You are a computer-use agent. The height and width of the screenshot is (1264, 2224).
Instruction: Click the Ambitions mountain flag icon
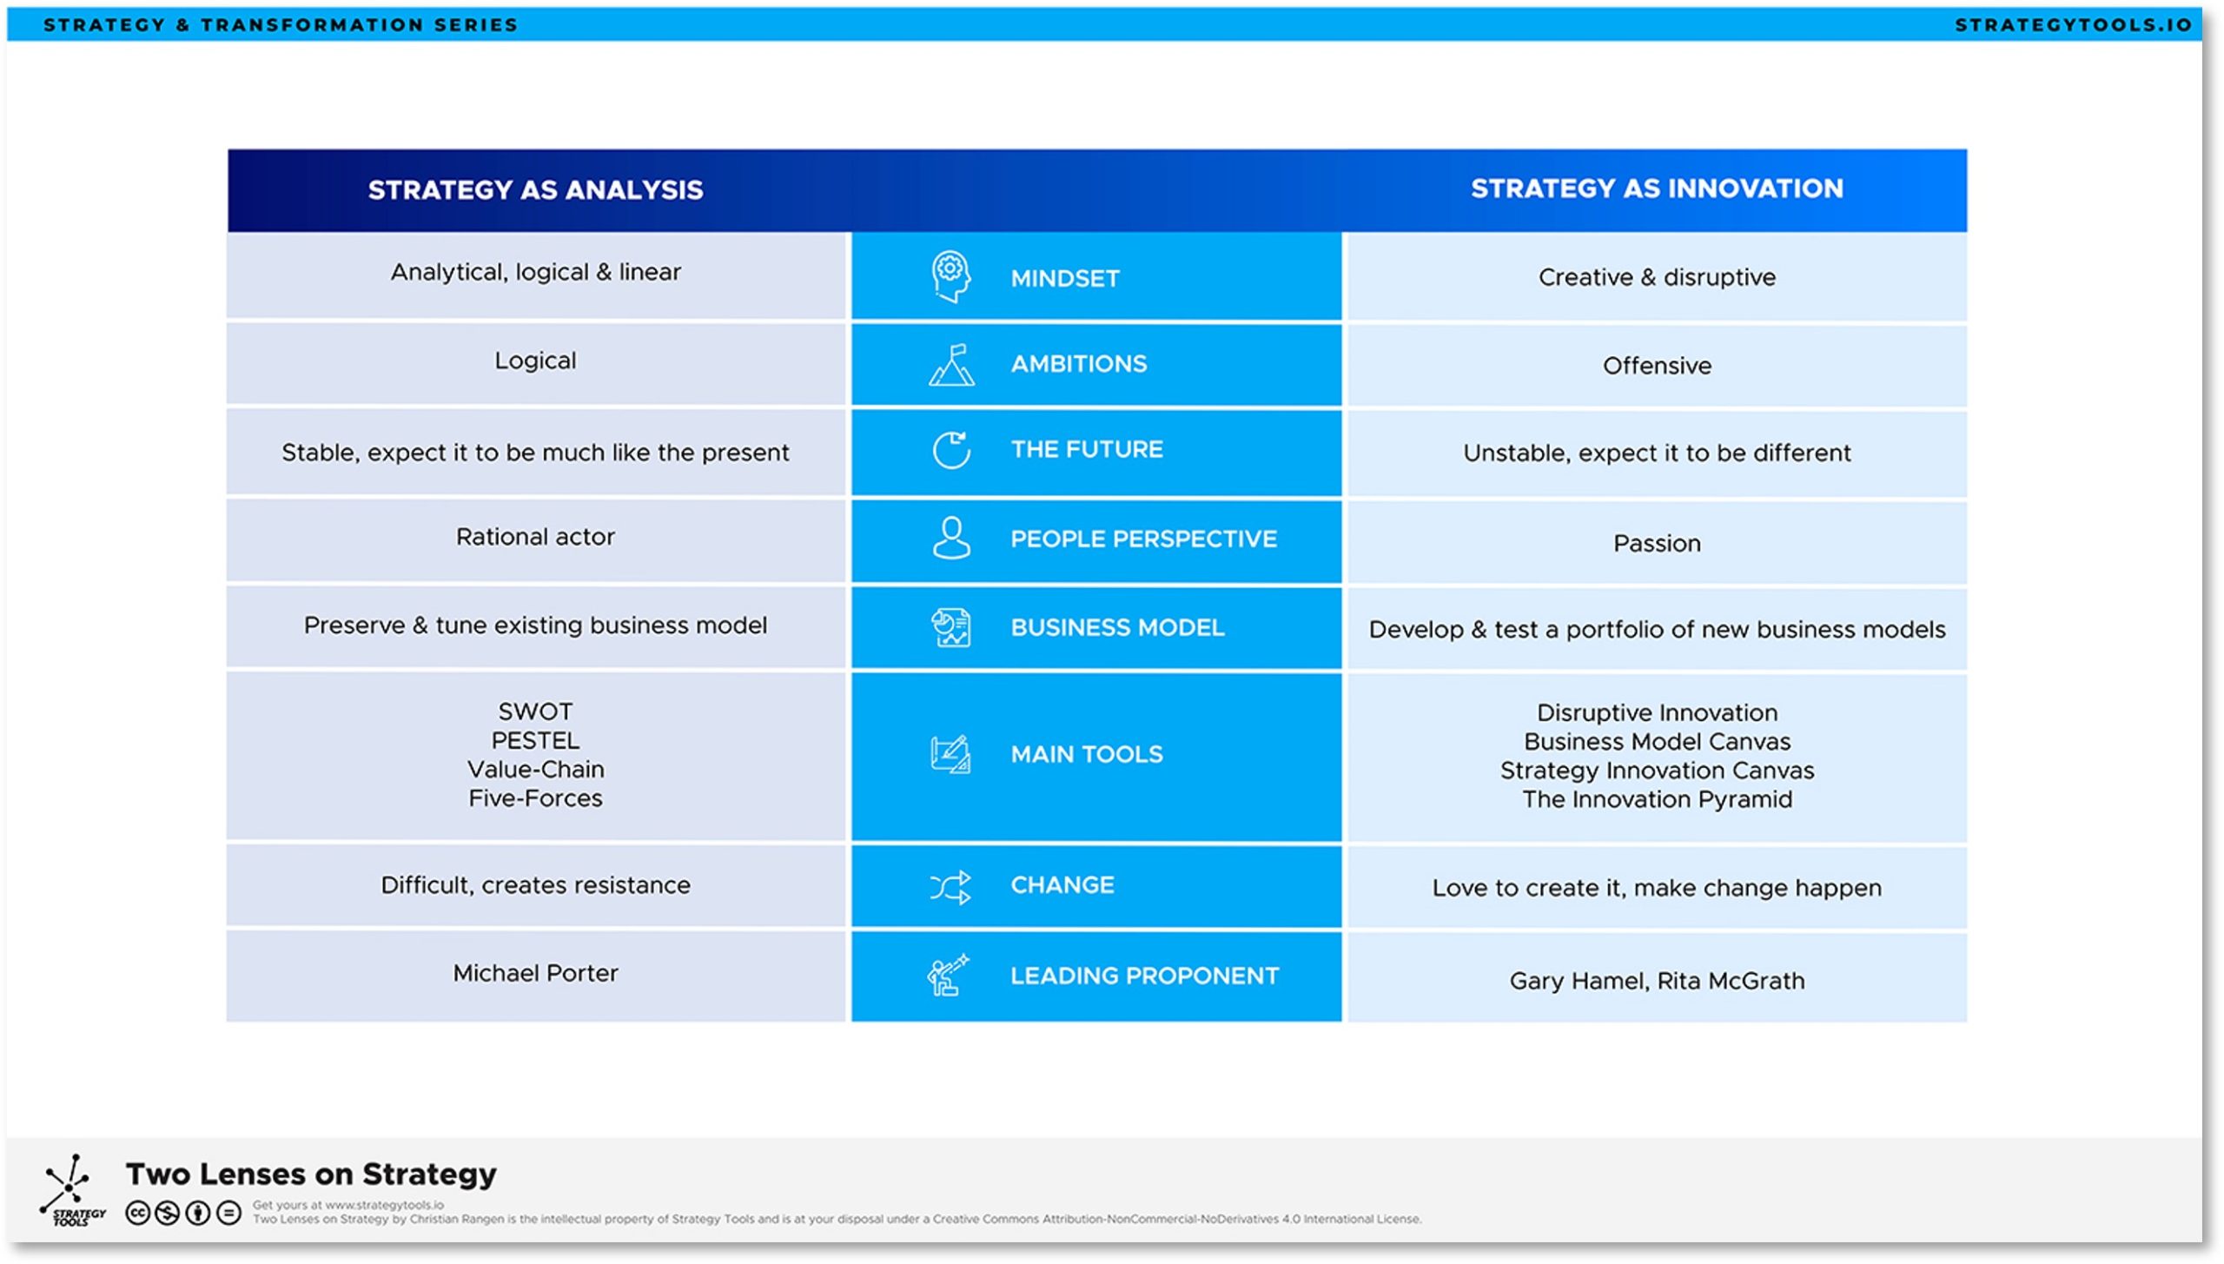pyautogui.click(x=951, y=364)
